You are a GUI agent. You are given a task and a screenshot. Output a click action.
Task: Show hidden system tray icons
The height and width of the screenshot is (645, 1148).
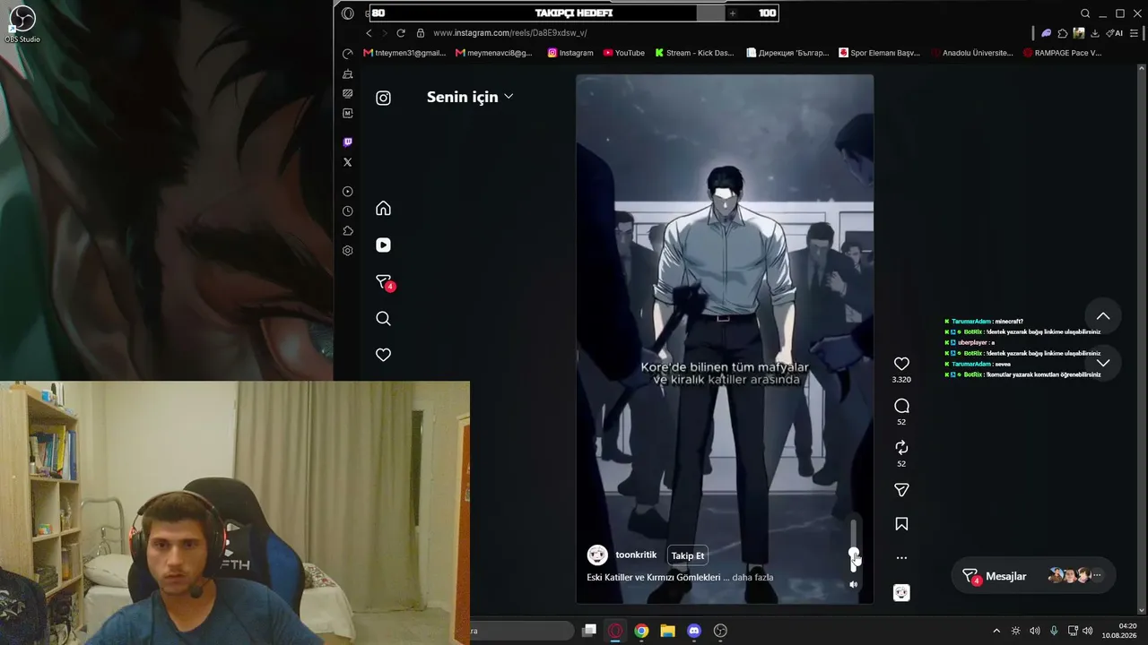tap(996, 631)
